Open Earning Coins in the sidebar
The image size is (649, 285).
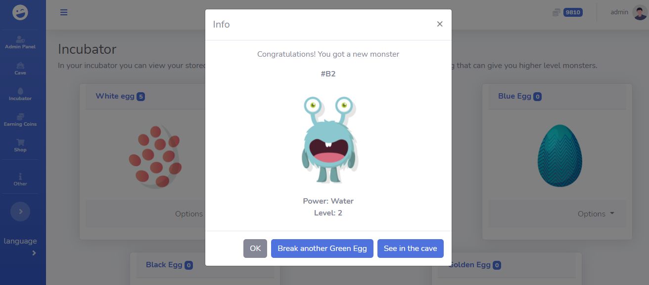[20, 116]
